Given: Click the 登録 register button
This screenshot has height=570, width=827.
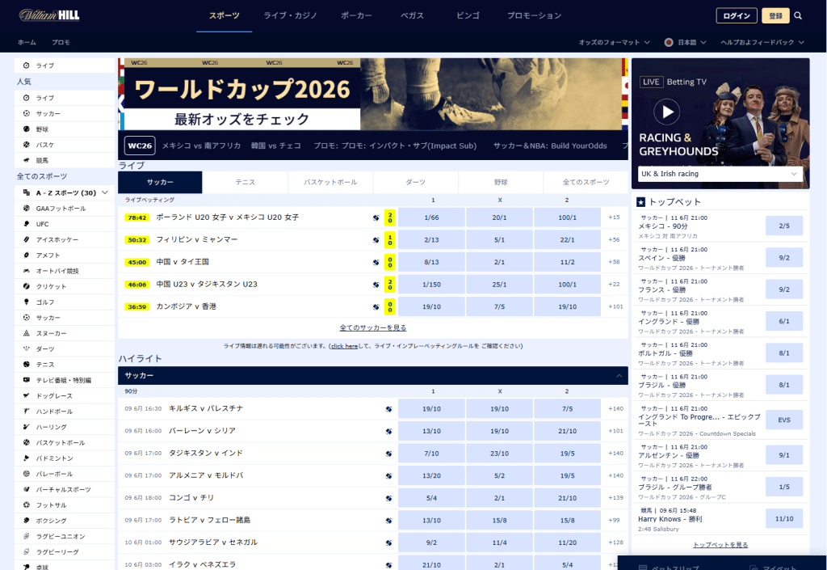Looking at the screenshot, I should pyautogui.click(x=775, y=16).
